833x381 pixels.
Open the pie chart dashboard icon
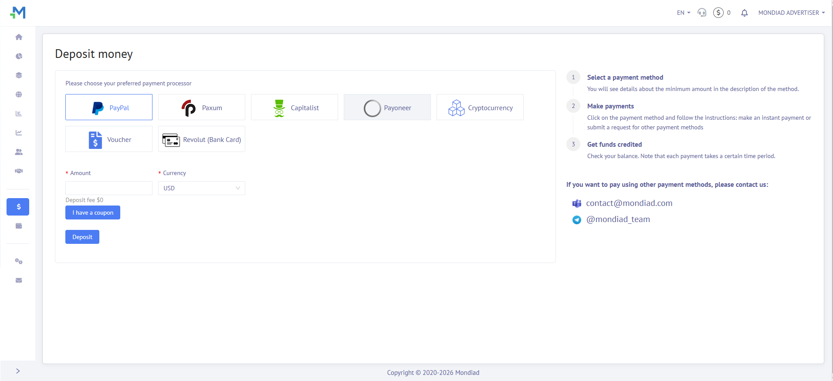(19, 56)
